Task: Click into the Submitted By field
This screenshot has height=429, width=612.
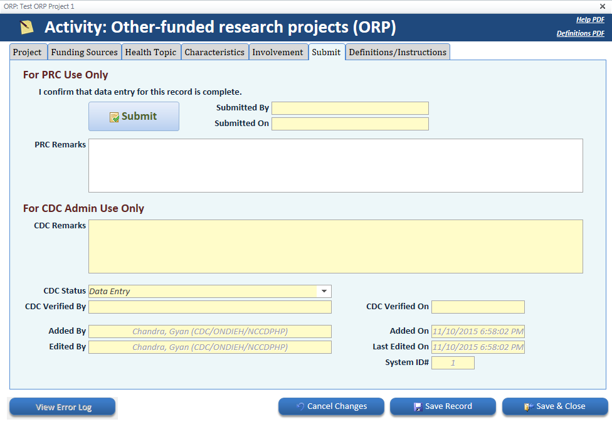Action: (x=350, y=108)
